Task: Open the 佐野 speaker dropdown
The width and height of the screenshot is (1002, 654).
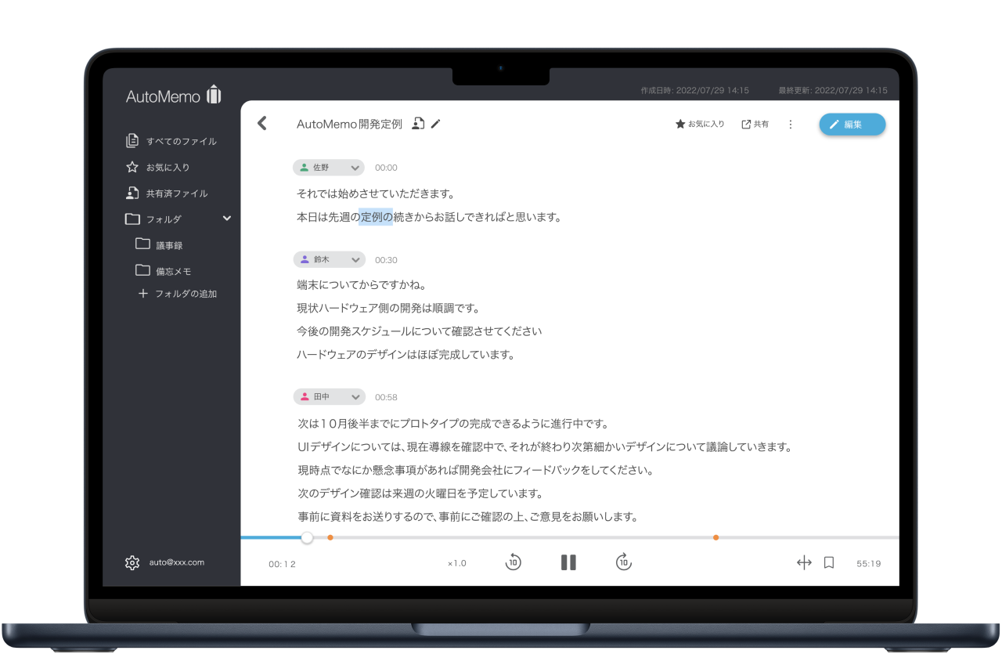Action: pyautogui.click(x=329, y=168)
